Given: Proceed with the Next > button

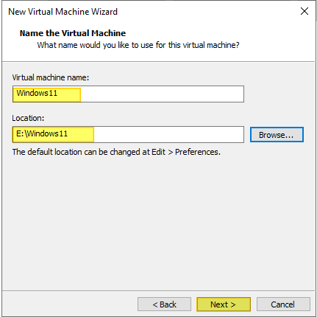Looking at the screenshot, I should click(x=224, y=304).
